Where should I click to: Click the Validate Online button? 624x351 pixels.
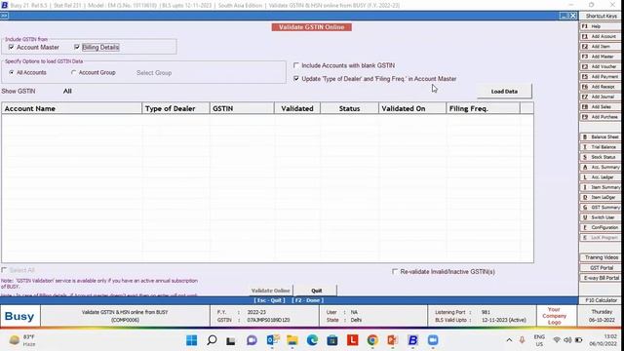coord(271,291)
